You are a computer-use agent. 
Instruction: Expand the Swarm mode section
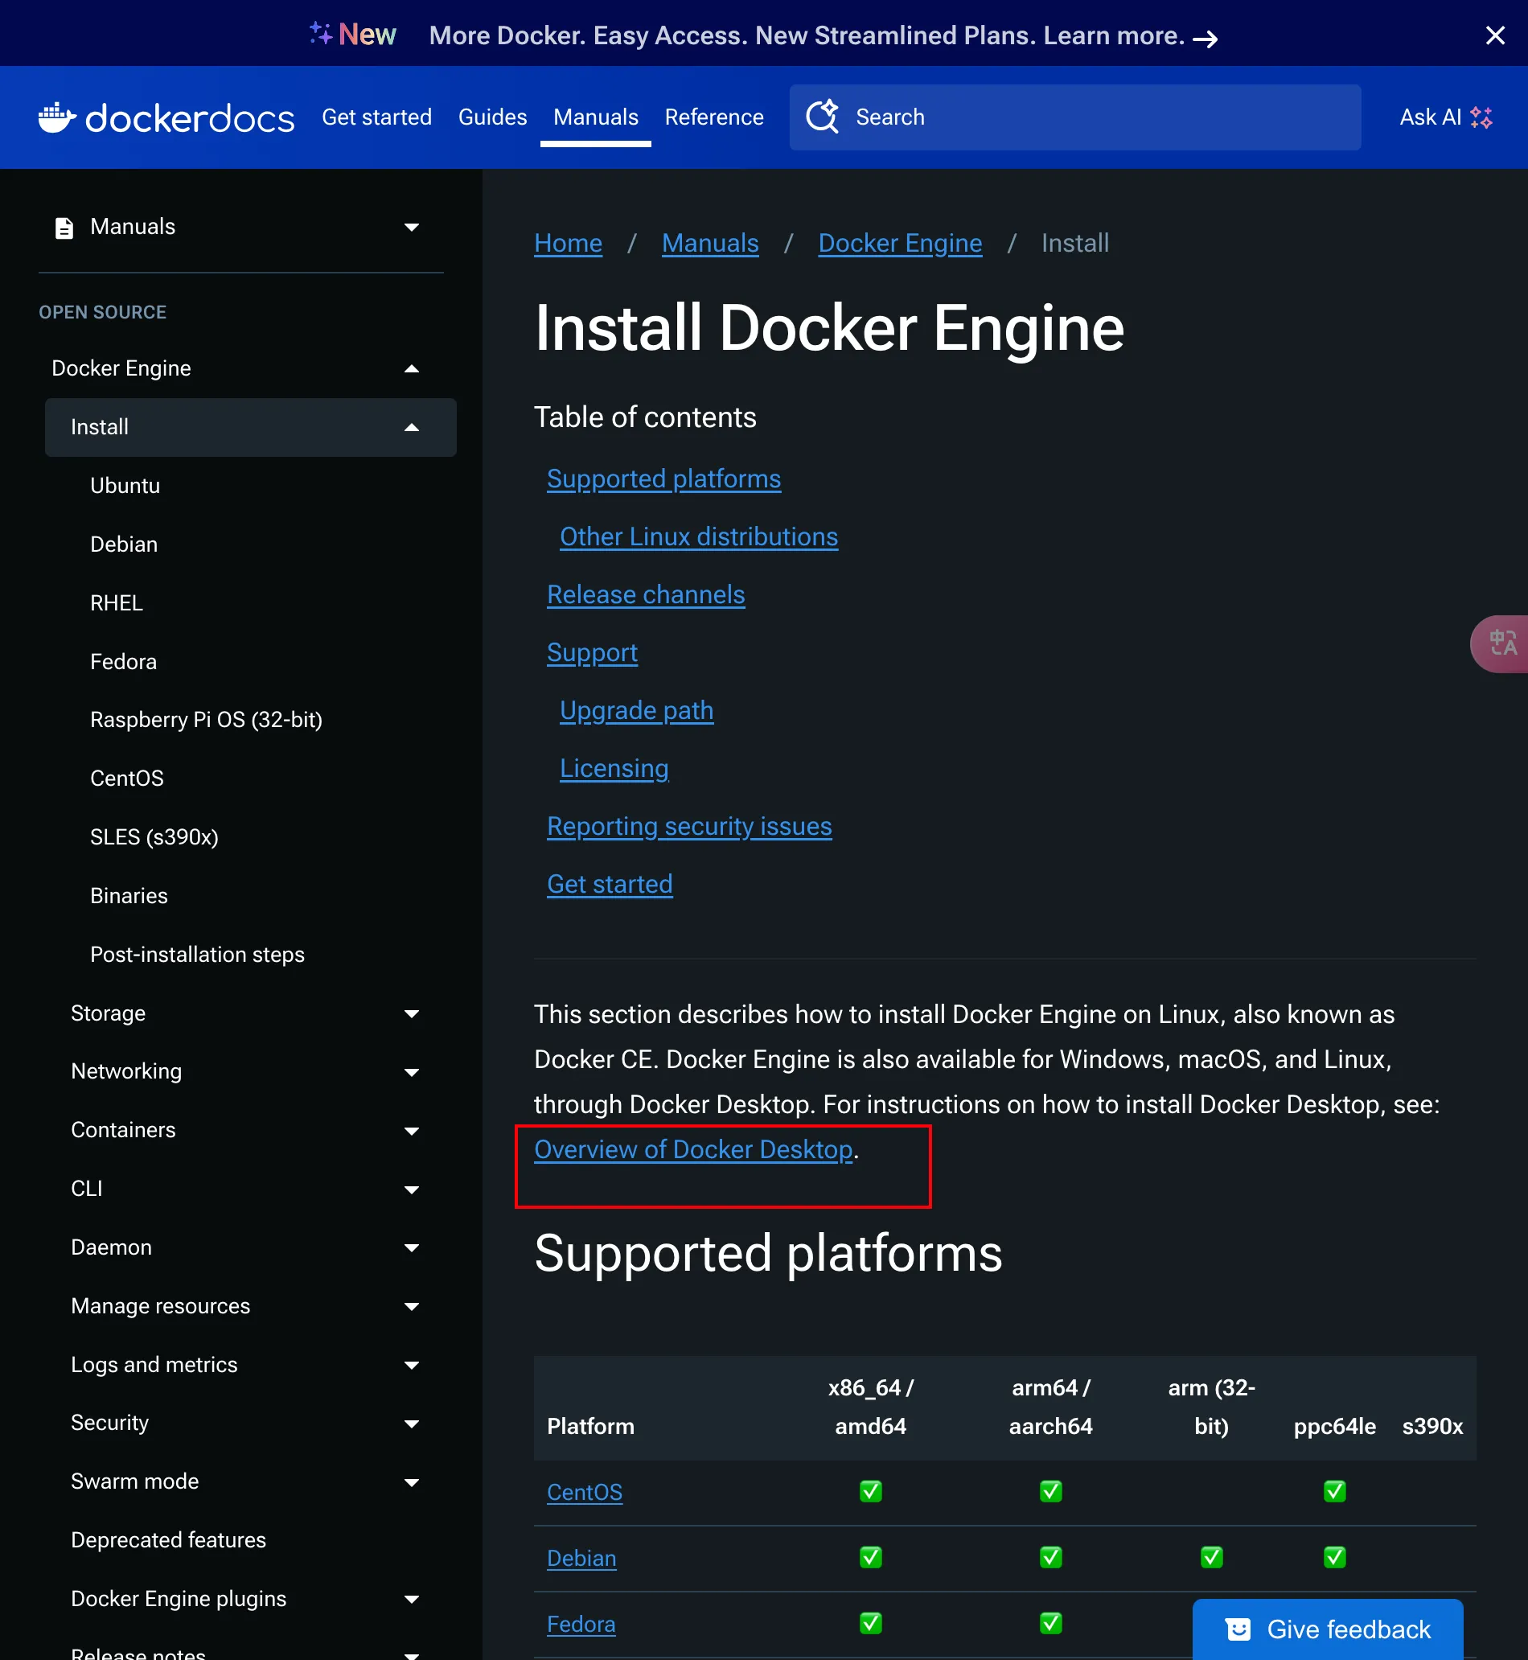[x=411, y=1482]
